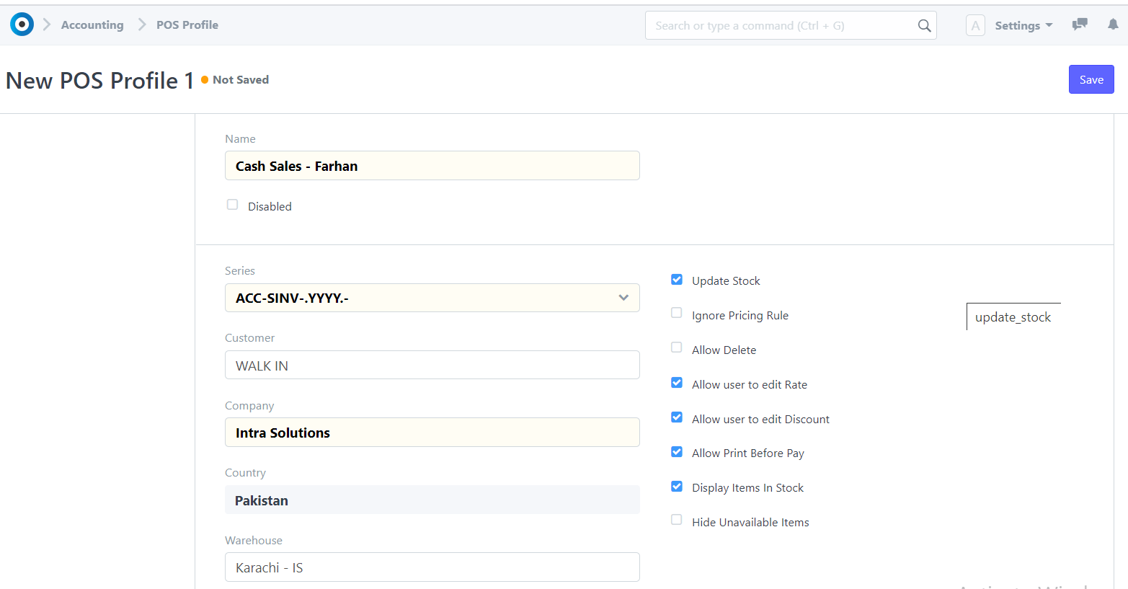Click the Warehouse input showing Karachi - IS
Viewport: 1128px width, 589px height.
click(x=432, y=567)
